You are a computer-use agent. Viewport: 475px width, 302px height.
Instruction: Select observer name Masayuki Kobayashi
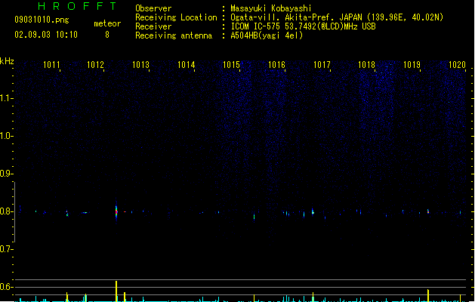pyautogui.click(x=271, y=8)
